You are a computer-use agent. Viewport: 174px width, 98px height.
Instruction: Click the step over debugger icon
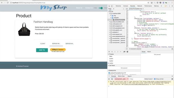point(112,52)
